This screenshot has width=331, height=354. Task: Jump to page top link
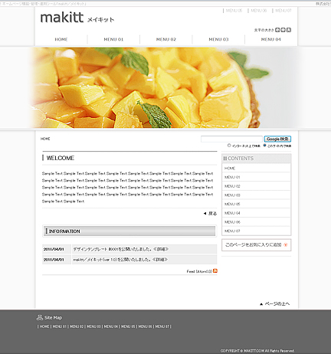275,303
